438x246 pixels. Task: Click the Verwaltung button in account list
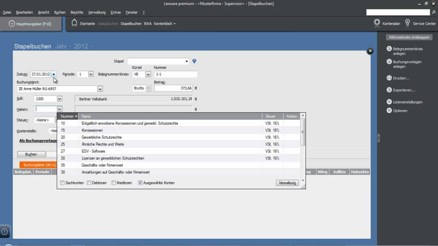[x=287, y=183]
